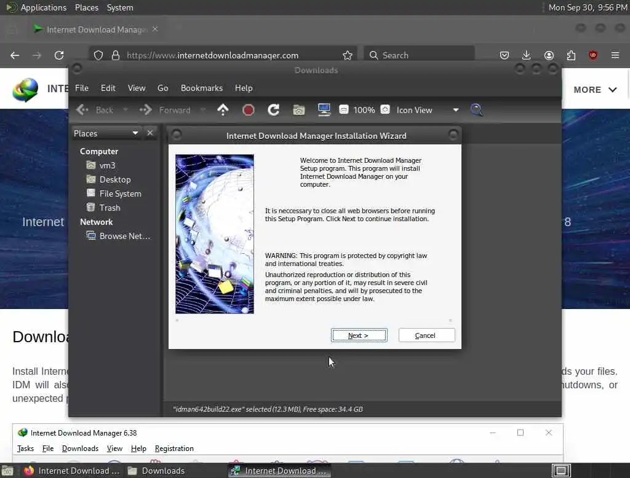630x478 pixels.
Task: Click show desktop icon in bottom panel
Action: tap(7, 471)
